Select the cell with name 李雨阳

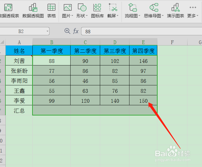[19, 81]
